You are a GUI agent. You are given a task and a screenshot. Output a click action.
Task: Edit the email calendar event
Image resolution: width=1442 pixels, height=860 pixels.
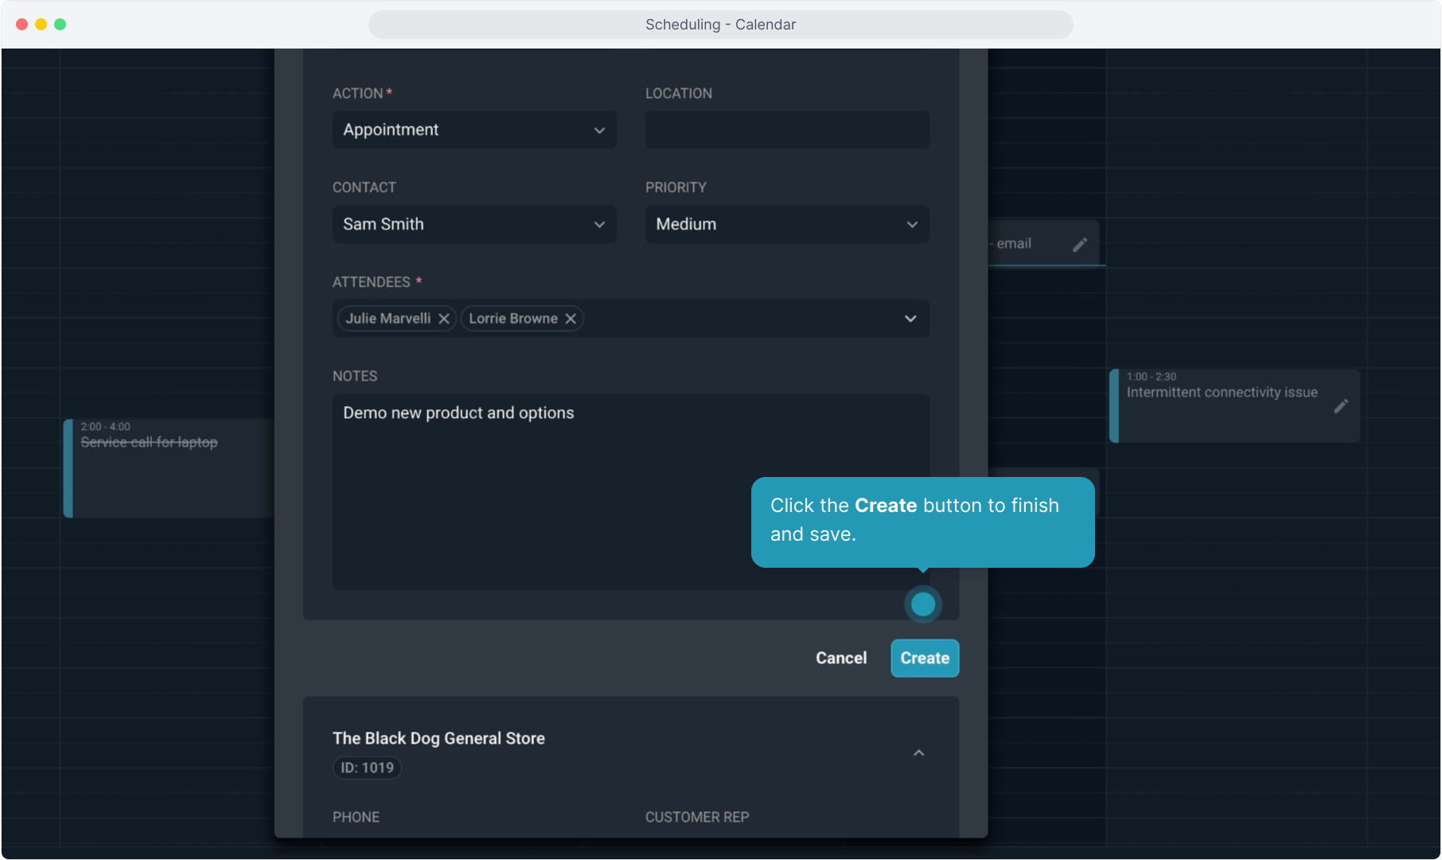(1079, 244)
